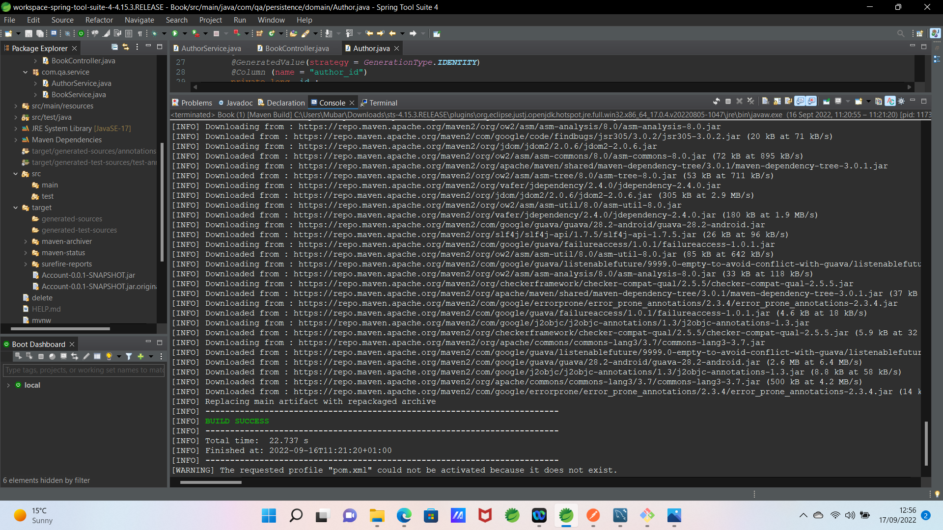Image resolution: width=943 pixels, height=530 pixels.
Task: Toggle Show Console on standard out change
Action: (800, 101)
